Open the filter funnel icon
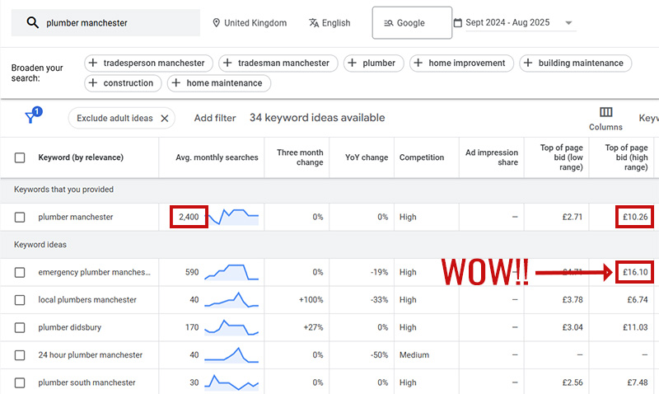Viewport: 659px width, 394px height. tap(30, 117)
